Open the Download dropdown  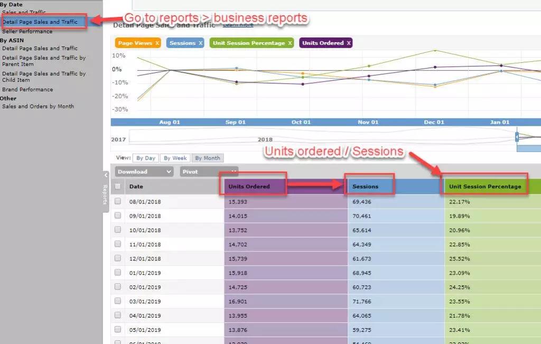(x=144, y=172)
